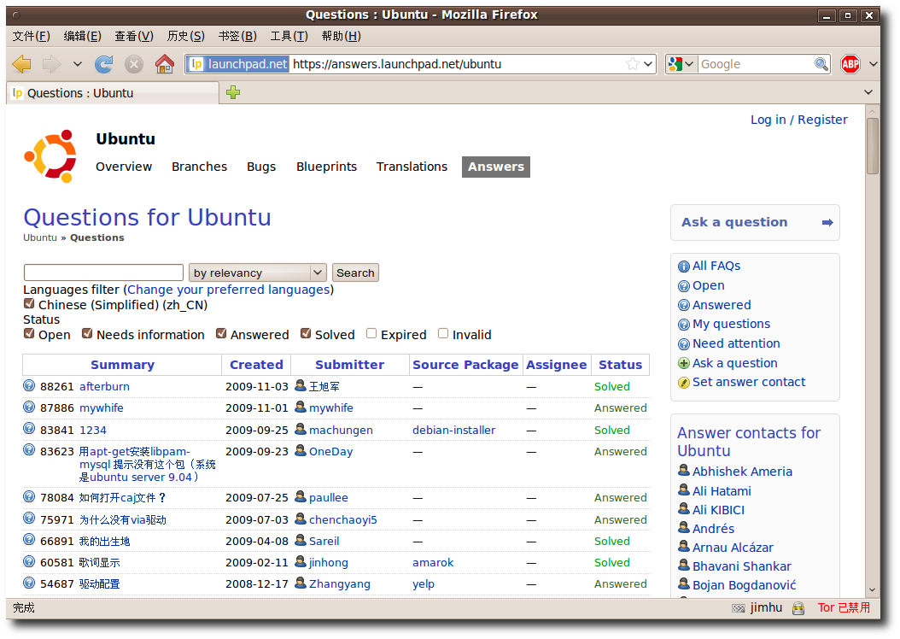900x639 pixels.
Task: Open new tab with green plus icon
Action: click(233, 92)
